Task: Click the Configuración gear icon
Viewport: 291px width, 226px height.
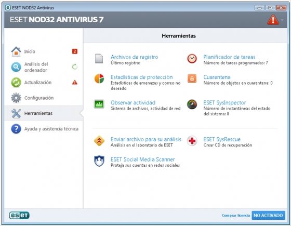Action: point(16,98)
